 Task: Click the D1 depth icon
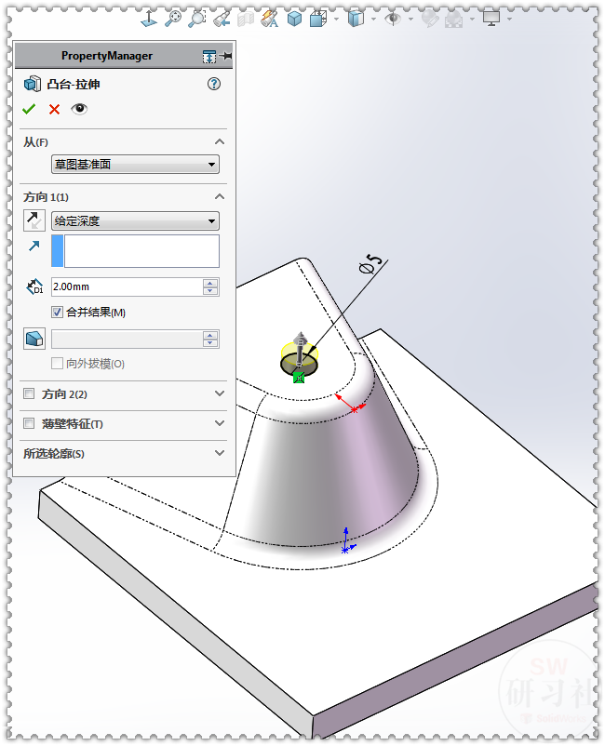pyautogui.click(x=34, y=286)
